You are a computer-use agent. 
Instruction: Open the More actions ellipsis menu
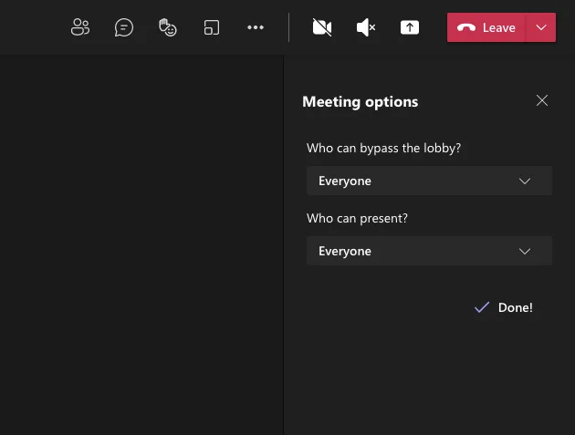(x=256, y=27)
